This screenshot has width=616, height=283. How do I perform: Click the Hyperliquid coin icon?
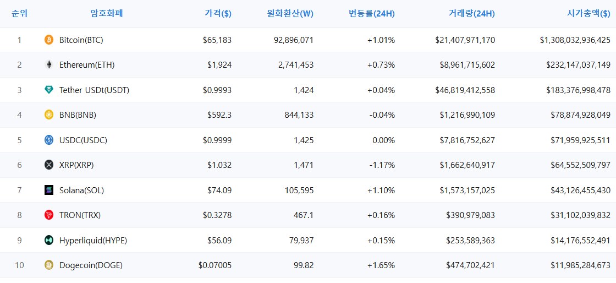[49, 240]
